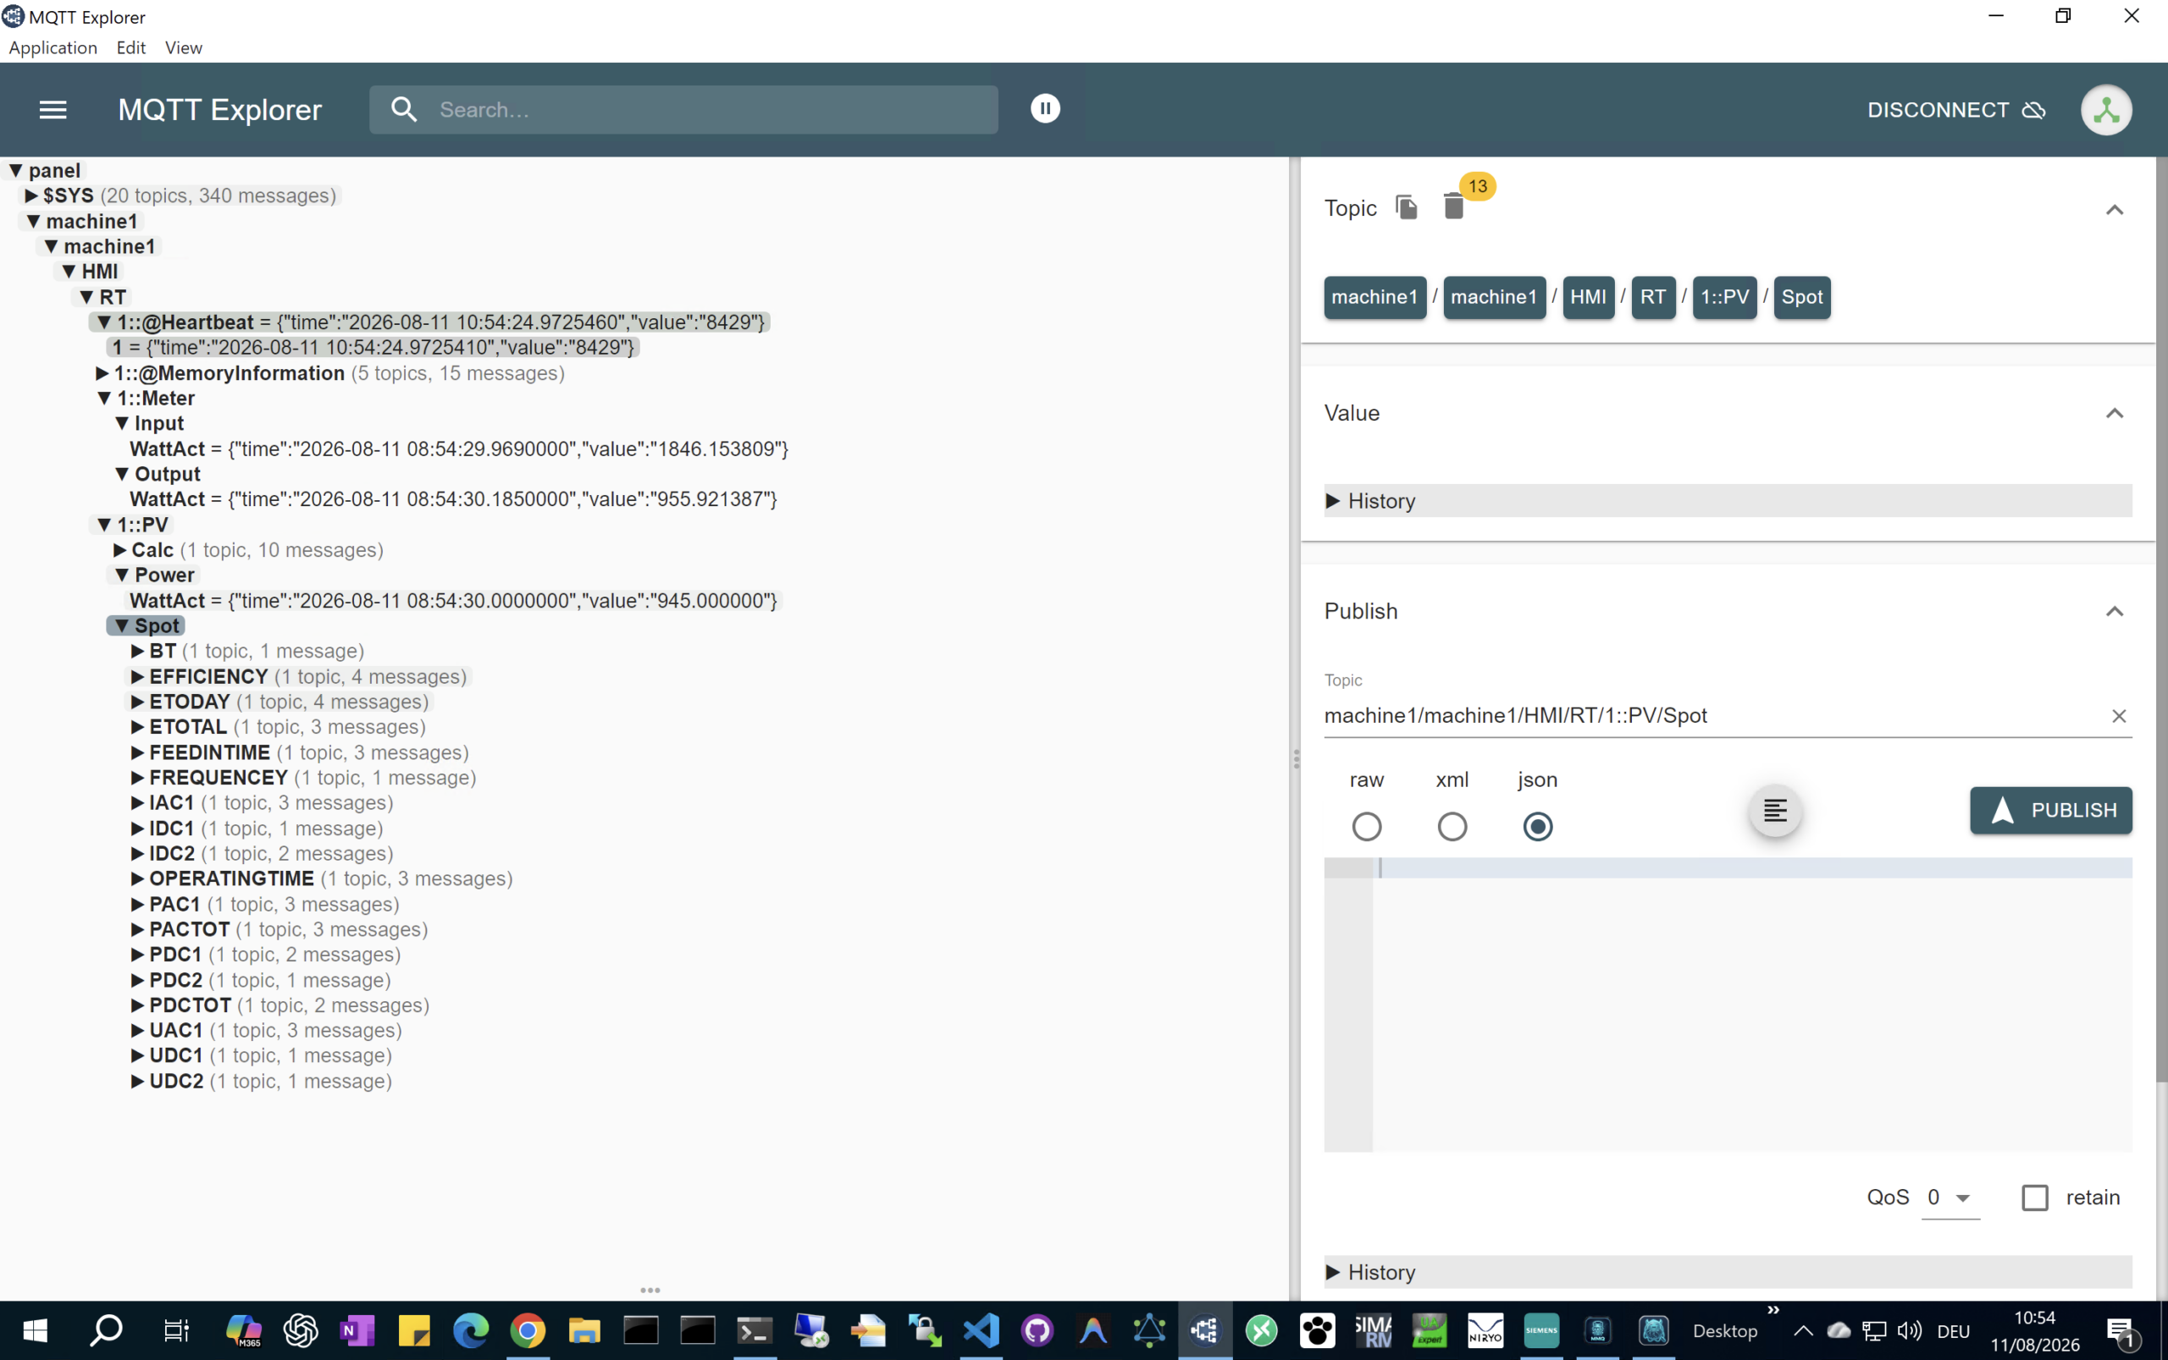Open Windows taskbar search
This screenshot has height=1360, width=2168.
(106, 1330)
